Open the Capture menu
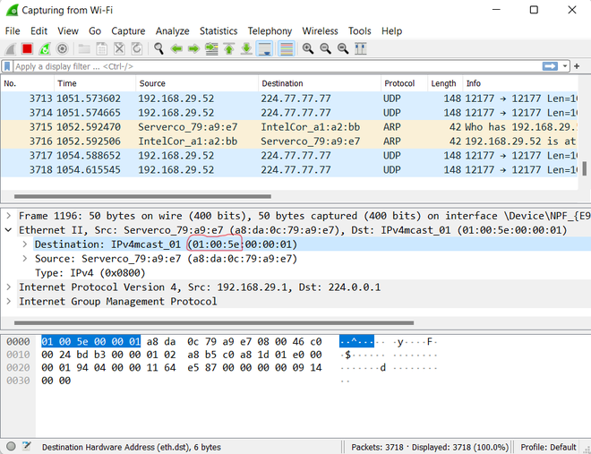The width and height of the screenshot is (591, 454). (x=128, y=31)
